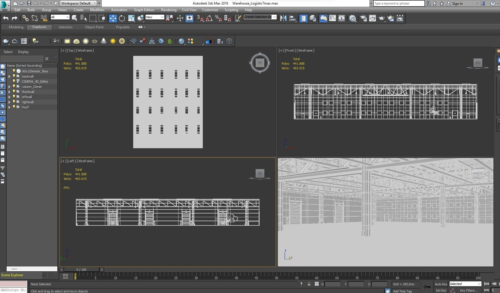Toggle the selection lock icon
Screen dimensions: 500x293
pos(309,284)
